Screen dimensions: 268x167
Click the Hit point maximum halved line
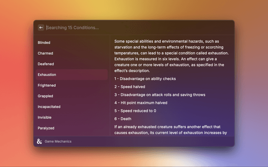click(141, 103)
